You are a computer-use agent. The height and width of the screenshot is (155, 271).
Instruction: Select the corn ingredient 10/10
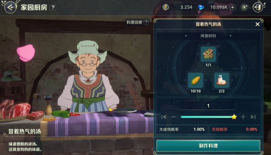196,80
